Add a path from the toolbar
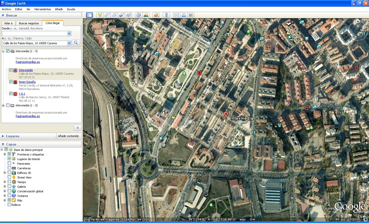Image resolution: width=369 pixels, height=223 pixels. (x=114, y=15)
